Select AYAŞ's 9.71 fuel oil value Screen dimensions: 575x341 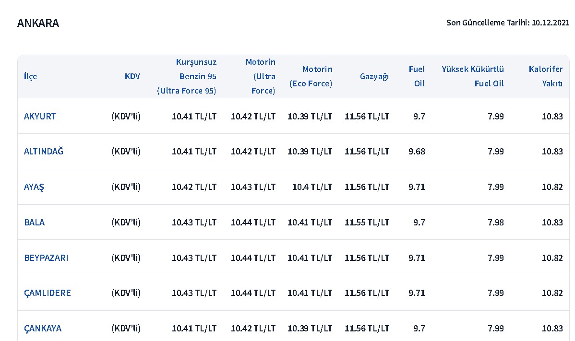(417, 187)
